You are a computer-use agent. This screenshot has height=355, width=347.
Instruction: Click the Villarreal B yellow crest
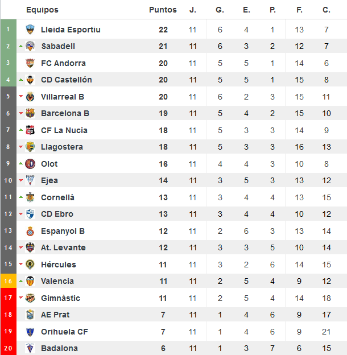[30, 97]
